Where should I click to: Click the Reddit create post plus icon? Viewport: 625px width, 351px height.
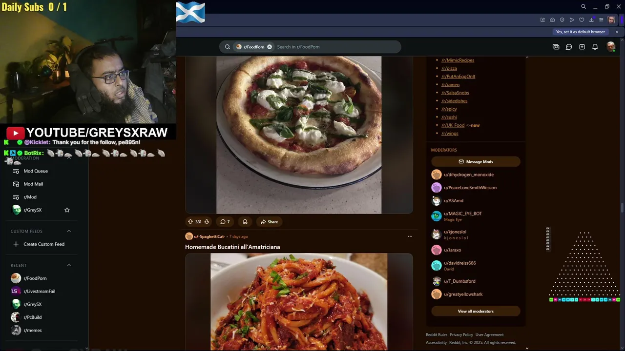582,47
